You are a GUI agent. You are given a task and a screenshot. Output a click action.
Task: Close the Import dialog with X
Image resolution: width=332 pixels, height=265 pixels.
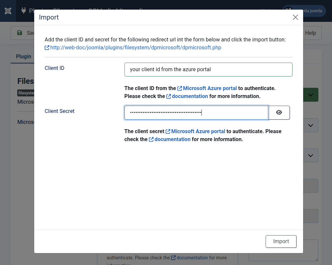(295, 18)
